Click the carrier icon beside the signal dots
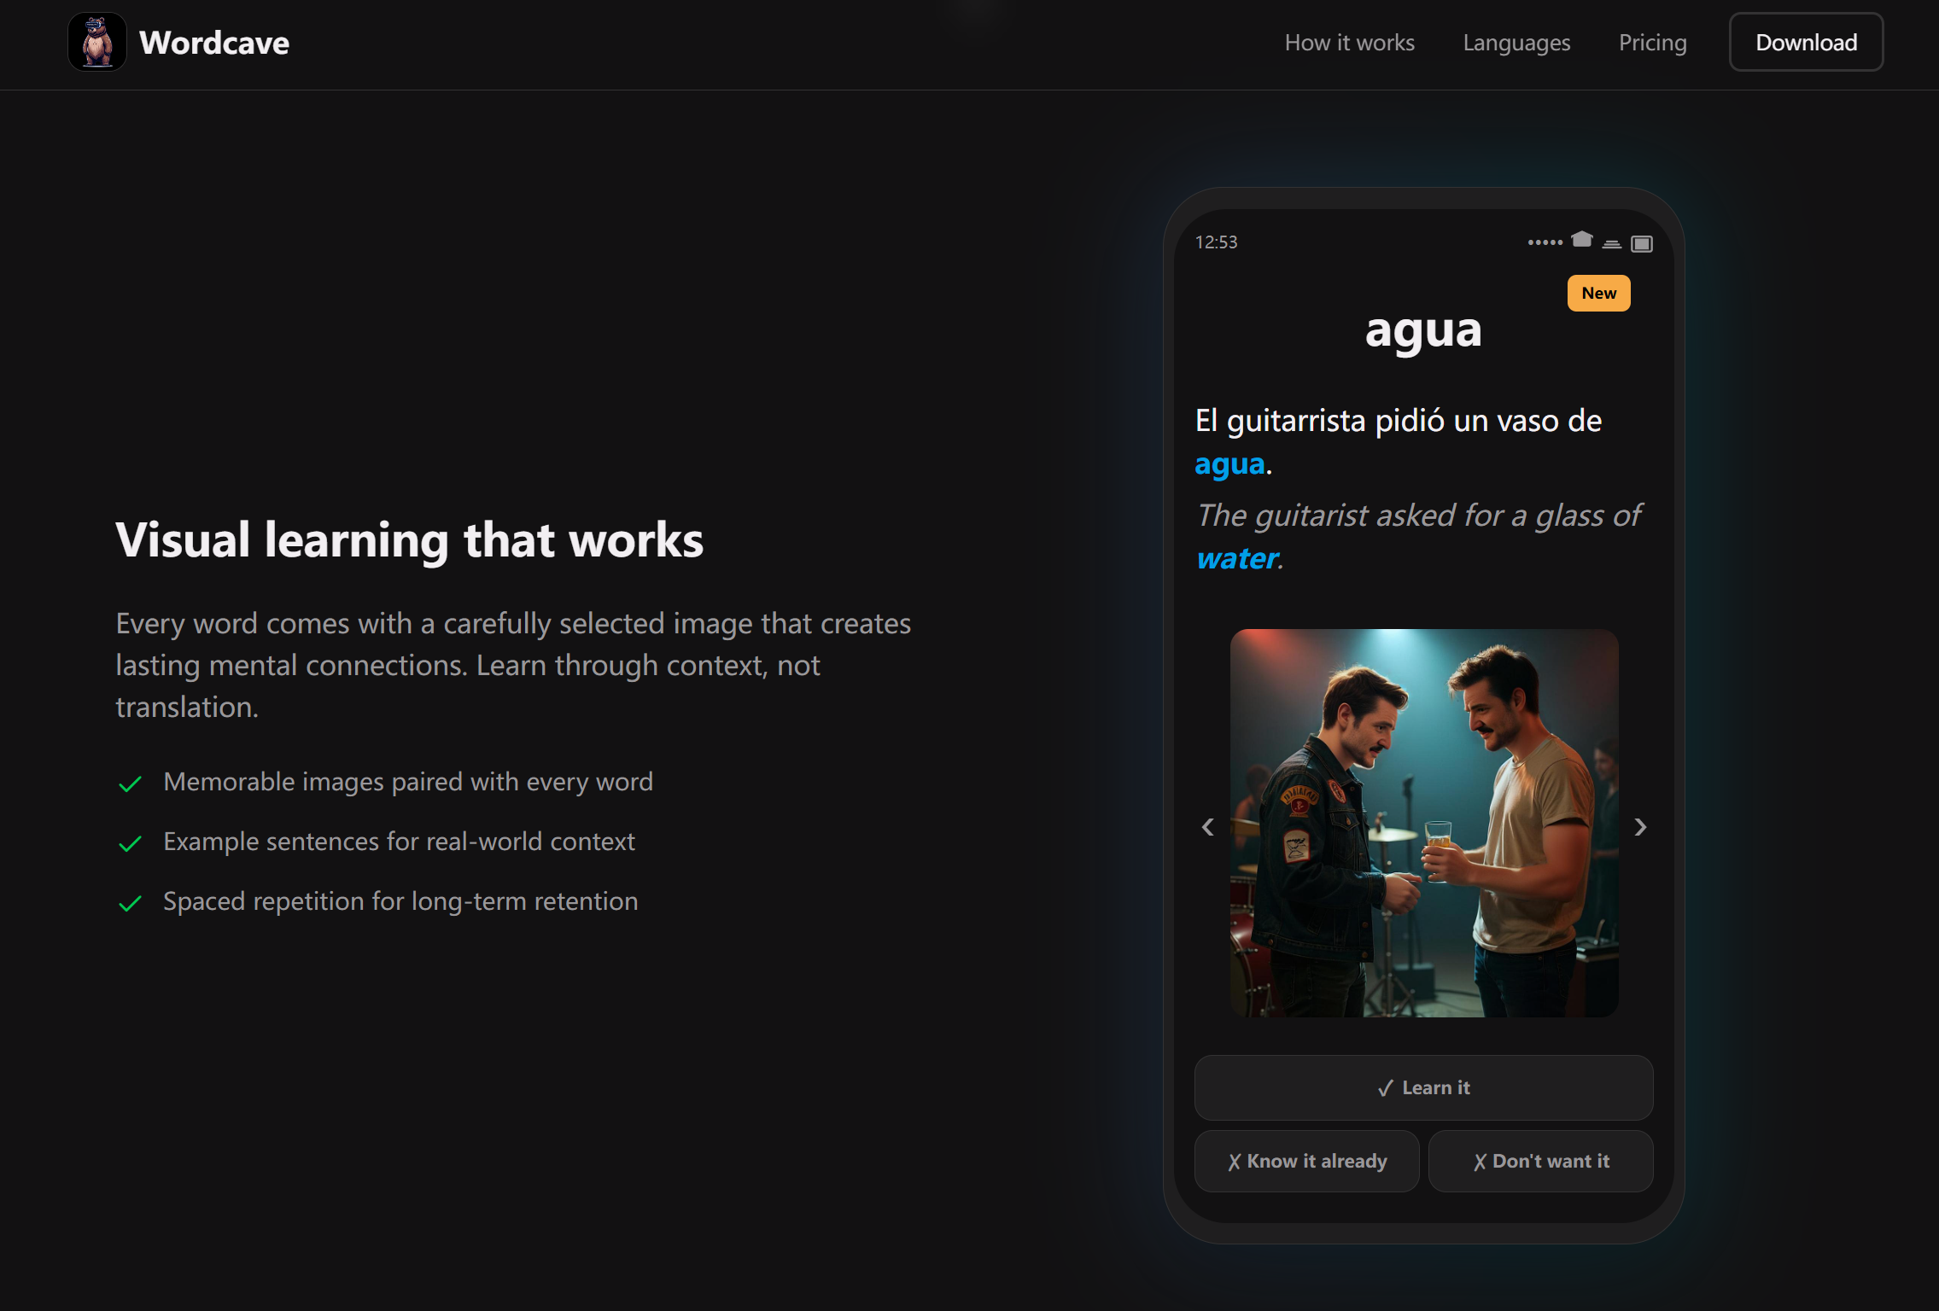The image size is (1939, 1311). 1581,240
